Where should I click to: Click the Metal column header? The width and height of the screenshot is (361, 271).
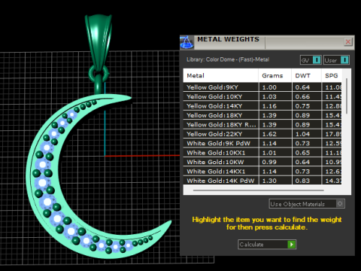click(220, 75)
